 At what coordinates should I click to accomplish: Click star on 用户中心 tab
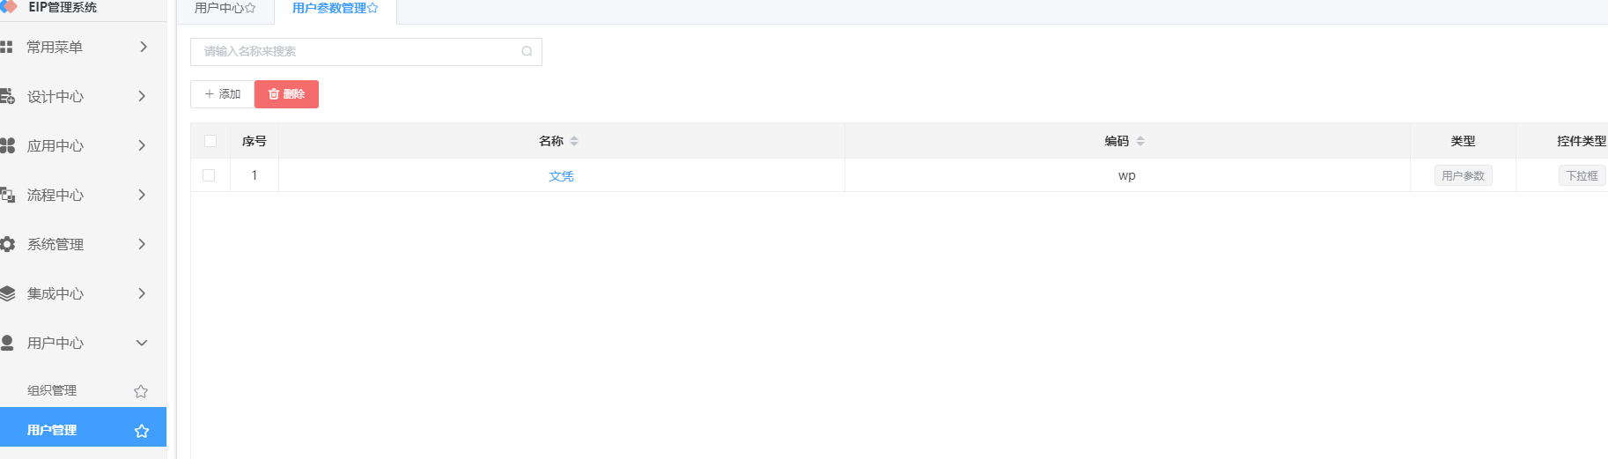pos(250,8)
